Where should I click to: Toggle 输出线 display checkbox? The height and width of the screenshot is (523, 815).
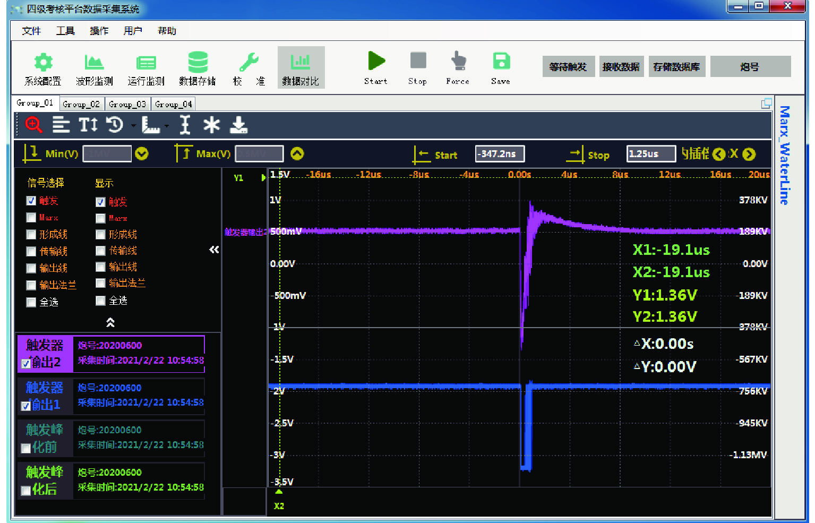click(x=100, y=267)
